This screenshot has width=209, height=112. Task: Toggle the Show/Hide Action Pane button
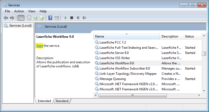(x=57, y=18)
